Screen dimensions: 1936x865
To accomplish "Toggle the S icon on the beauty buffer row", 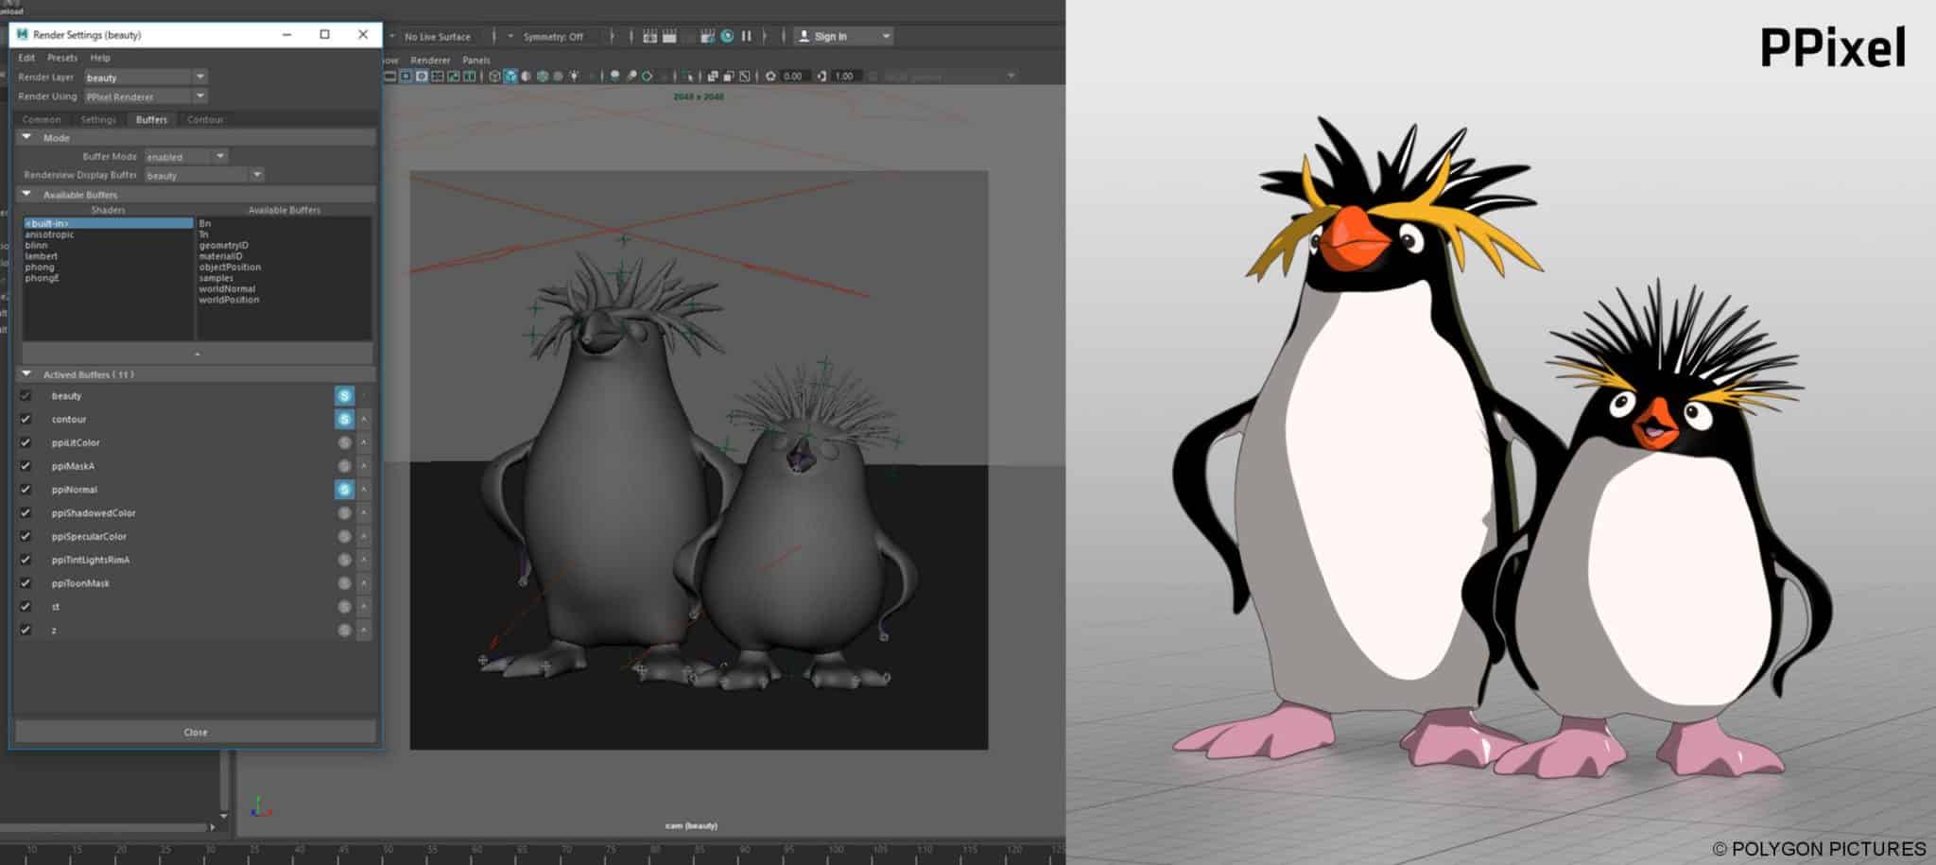I will click(344, 396).
